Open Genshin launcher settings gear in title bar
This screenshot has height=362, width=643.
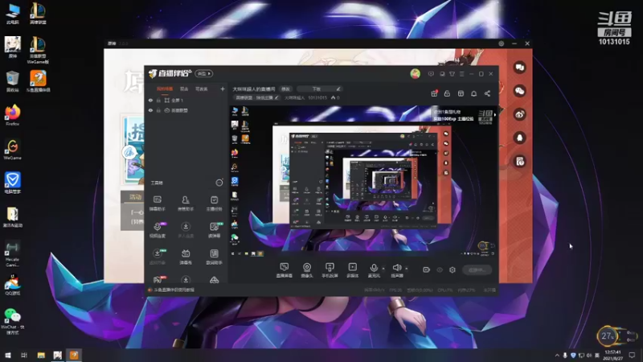(501, 43)
